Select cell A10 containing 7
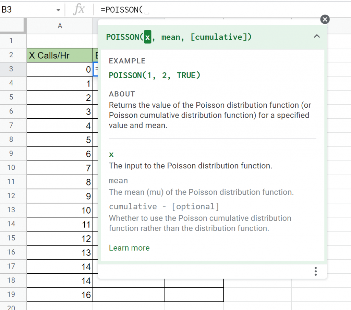The height and width of the screenshot is (310, 351). pyautogui.click(x=60, y=168)
